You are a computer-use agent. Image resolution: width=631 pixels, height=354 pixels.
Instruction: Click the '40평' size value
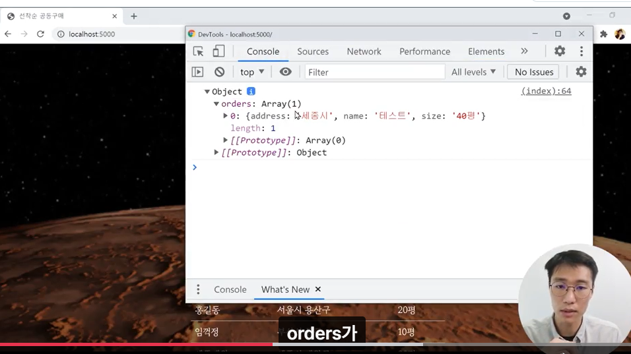pos(466,116)
